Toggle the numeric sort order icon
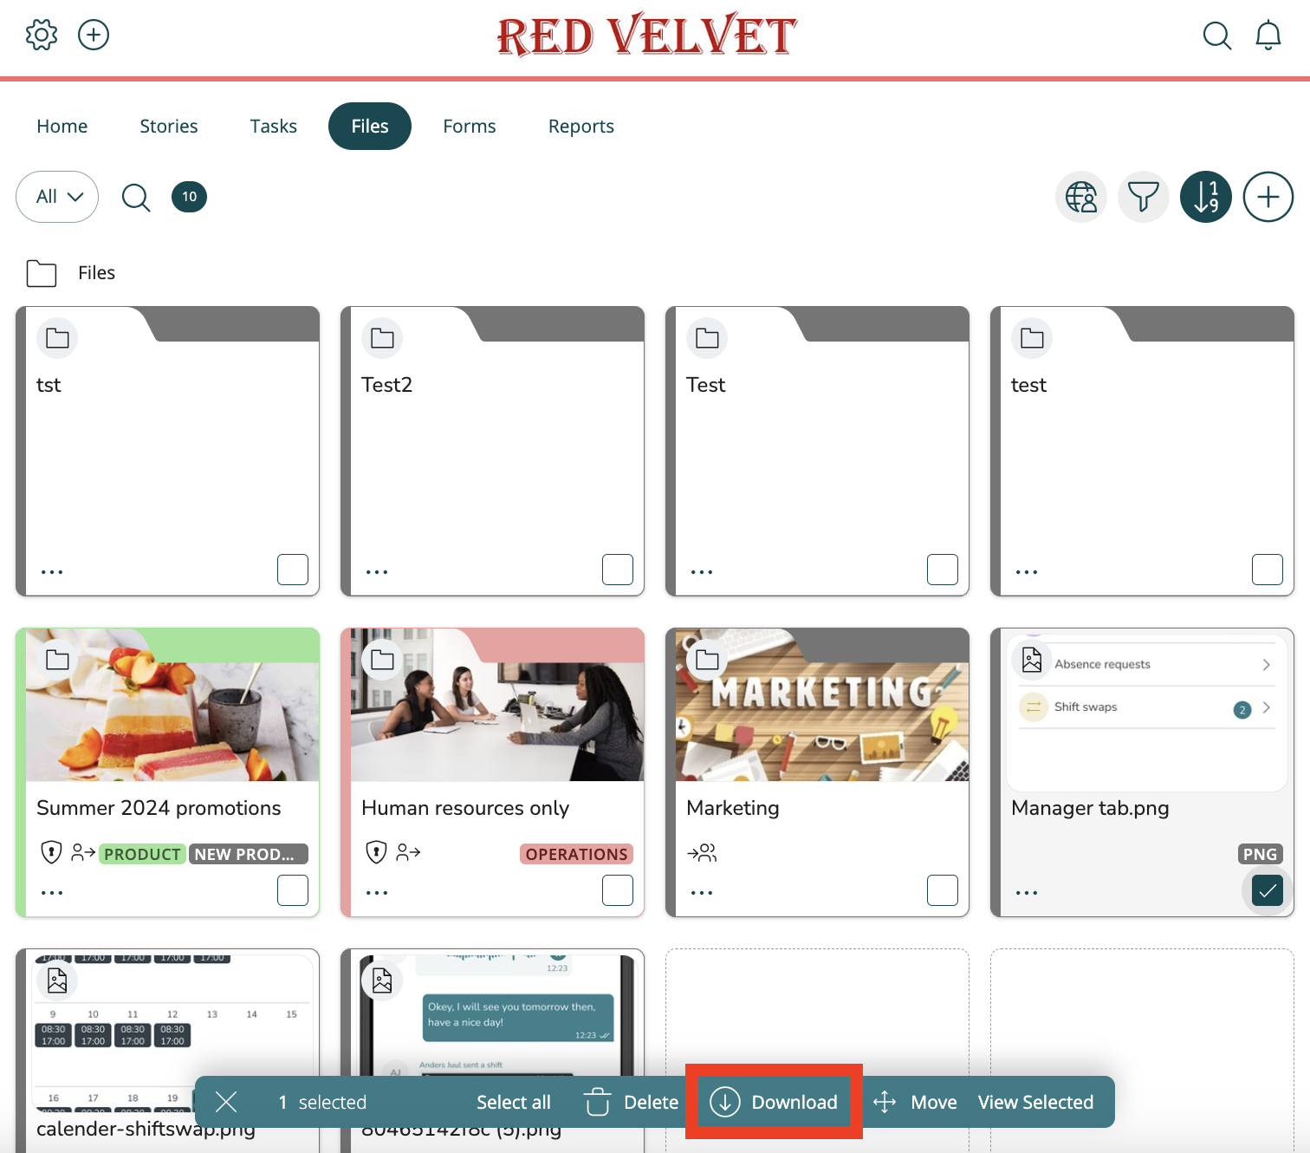Image resolution: width=1310 pixels, height=1153 pixels. (x=1206, y=197)
